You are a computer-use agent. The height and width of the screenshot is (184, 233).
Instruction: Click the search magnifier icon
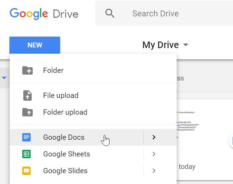[110, 14]
